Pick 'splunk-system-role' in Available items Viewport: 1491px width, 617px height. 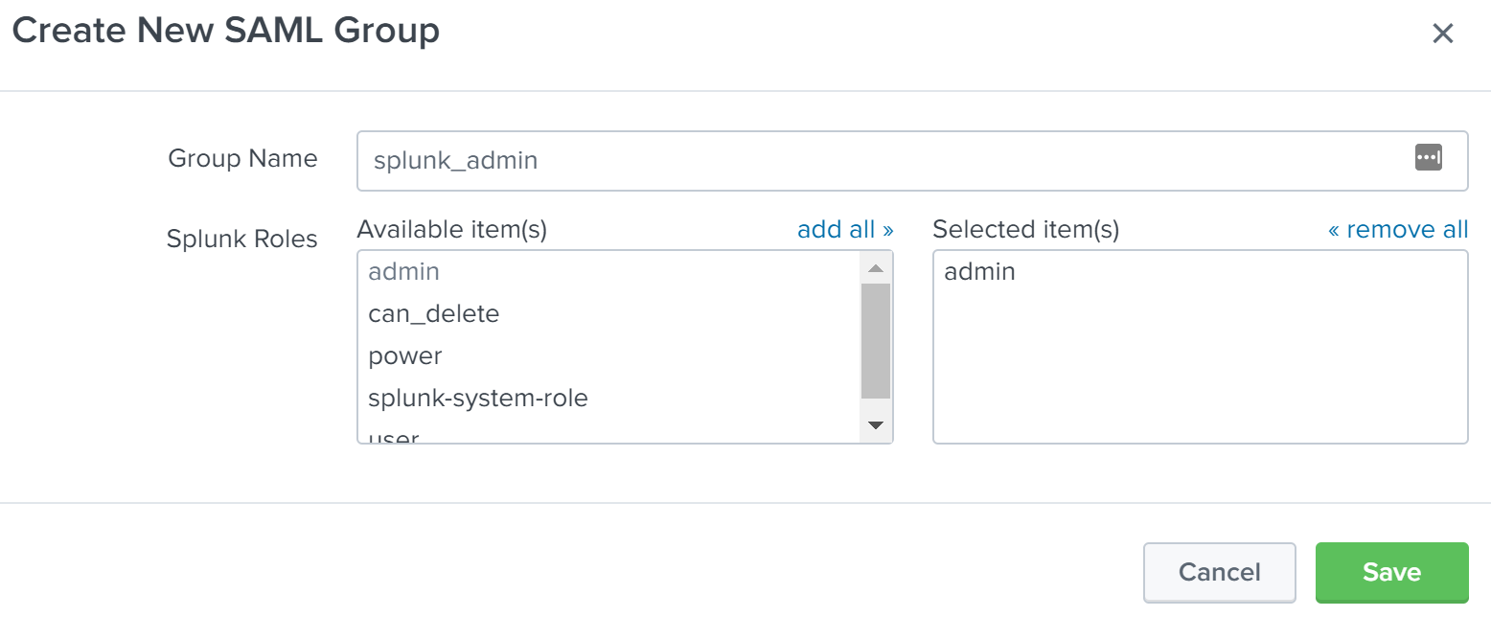click(478, 398)
